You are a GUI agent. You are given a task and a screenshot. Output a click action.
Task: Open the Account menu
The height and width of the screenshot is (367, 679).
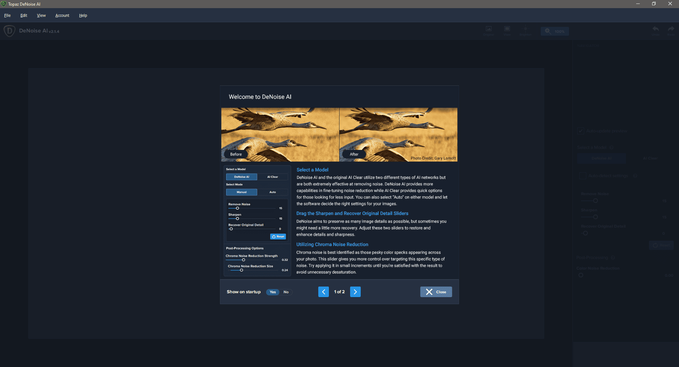point(62,16)
